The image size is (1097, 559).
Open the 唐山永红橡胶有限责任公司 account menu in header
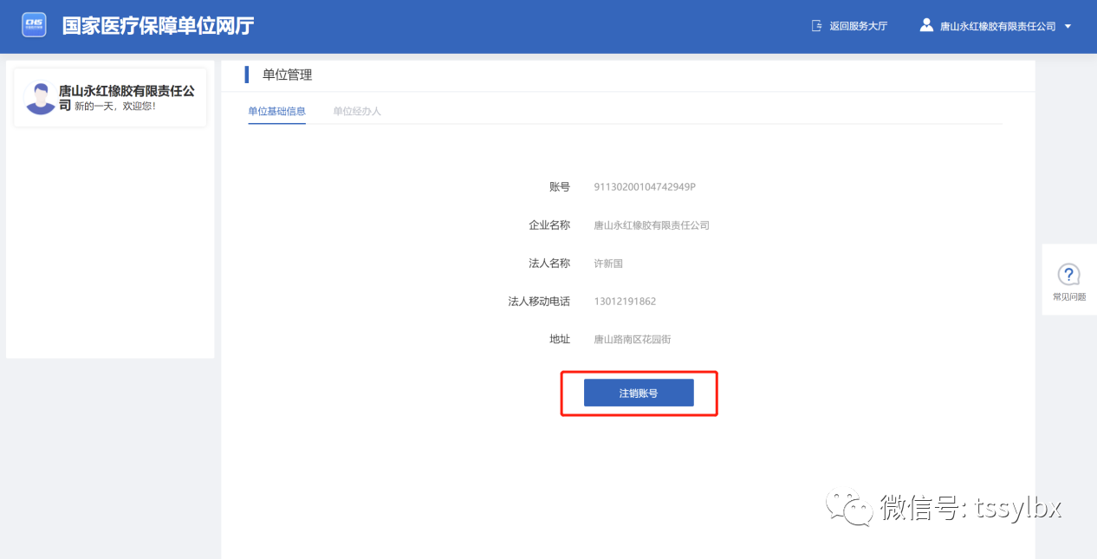997,27
